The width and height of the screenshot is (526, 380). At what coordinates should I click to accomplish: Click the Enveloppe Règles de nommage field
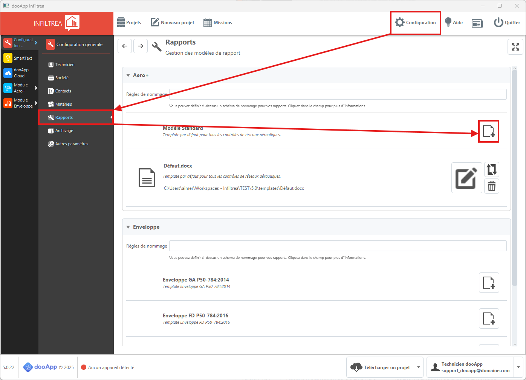click(x=338, y=246)
